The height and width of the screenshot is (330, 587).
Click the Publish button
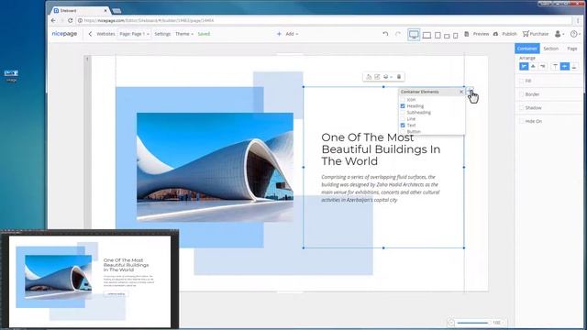pos(505,34)
